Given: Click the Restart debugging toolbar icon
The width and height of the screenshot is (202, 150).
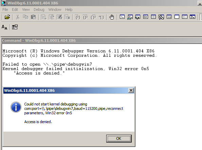Looking at the screenshot, I should click(52, 17).
